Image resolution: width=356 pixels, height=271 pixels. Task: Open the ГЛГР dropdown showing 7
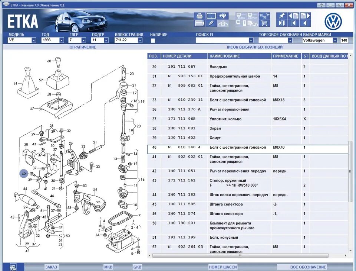(83, 40)
